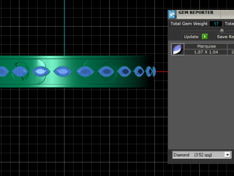
Task: Click the Total Gem Weight value .17
Action: click(x=215, y=24)
